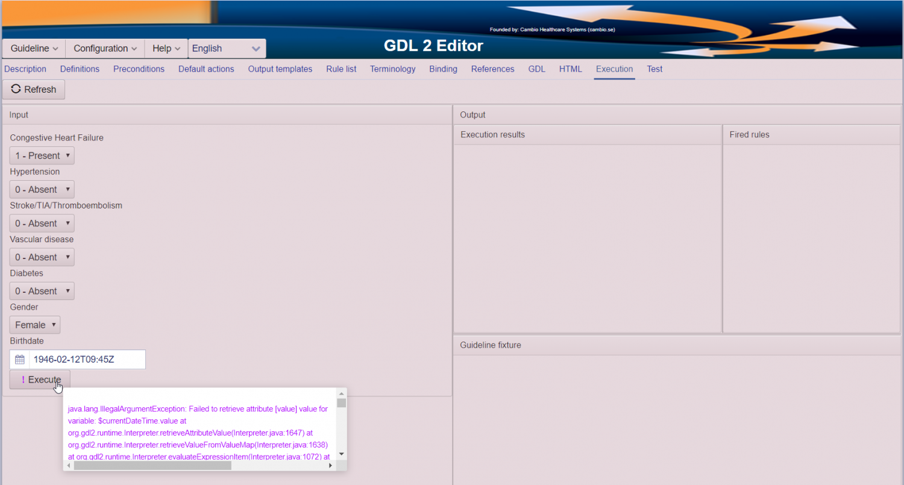Open the Configuration menu

coord(105,48)
